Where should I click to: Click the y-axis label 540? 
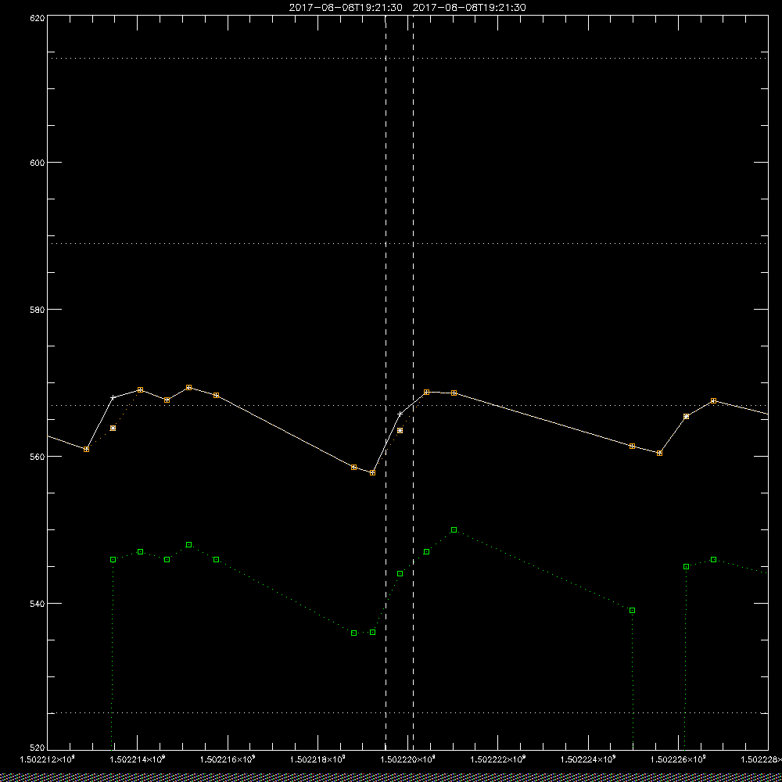(x=38, y=604)
